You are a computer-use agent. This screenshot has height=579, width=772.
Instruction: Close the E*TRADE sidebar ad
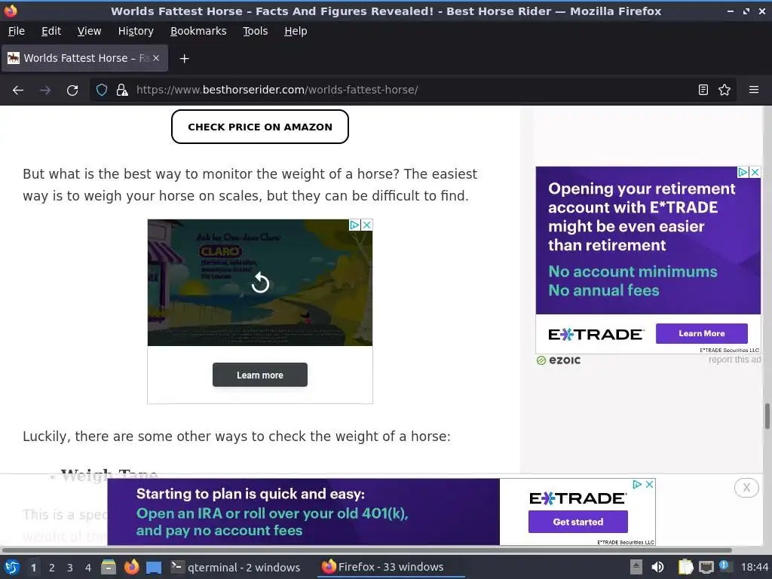pos(755,173)
